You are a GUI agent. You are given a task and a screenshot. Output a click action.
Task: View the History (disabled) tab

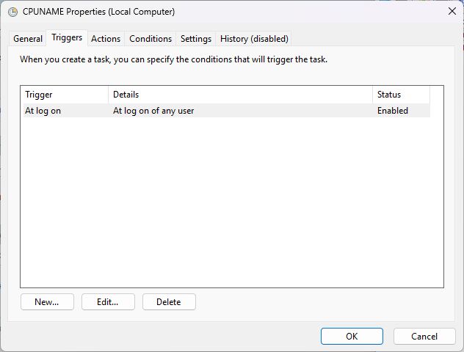coord(254,39)
